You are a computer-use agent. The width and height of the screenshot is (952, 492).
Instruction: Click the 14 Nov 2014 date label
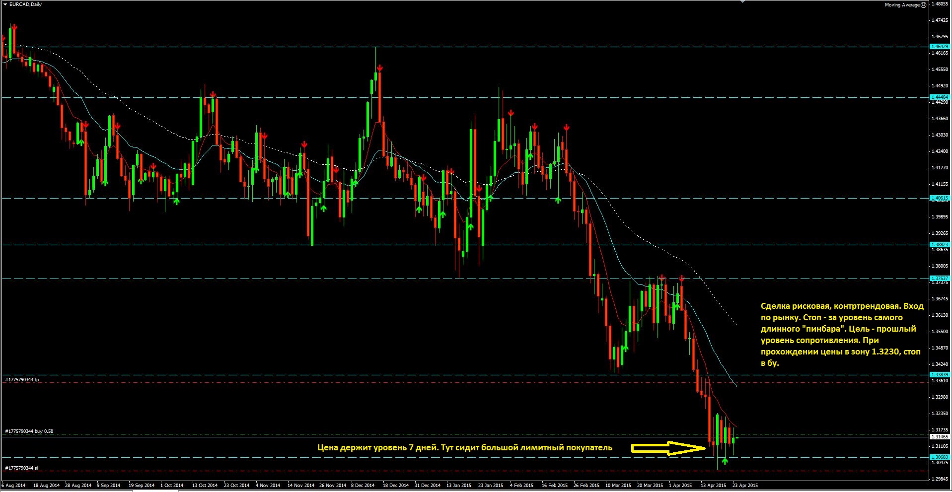(301, 485)
